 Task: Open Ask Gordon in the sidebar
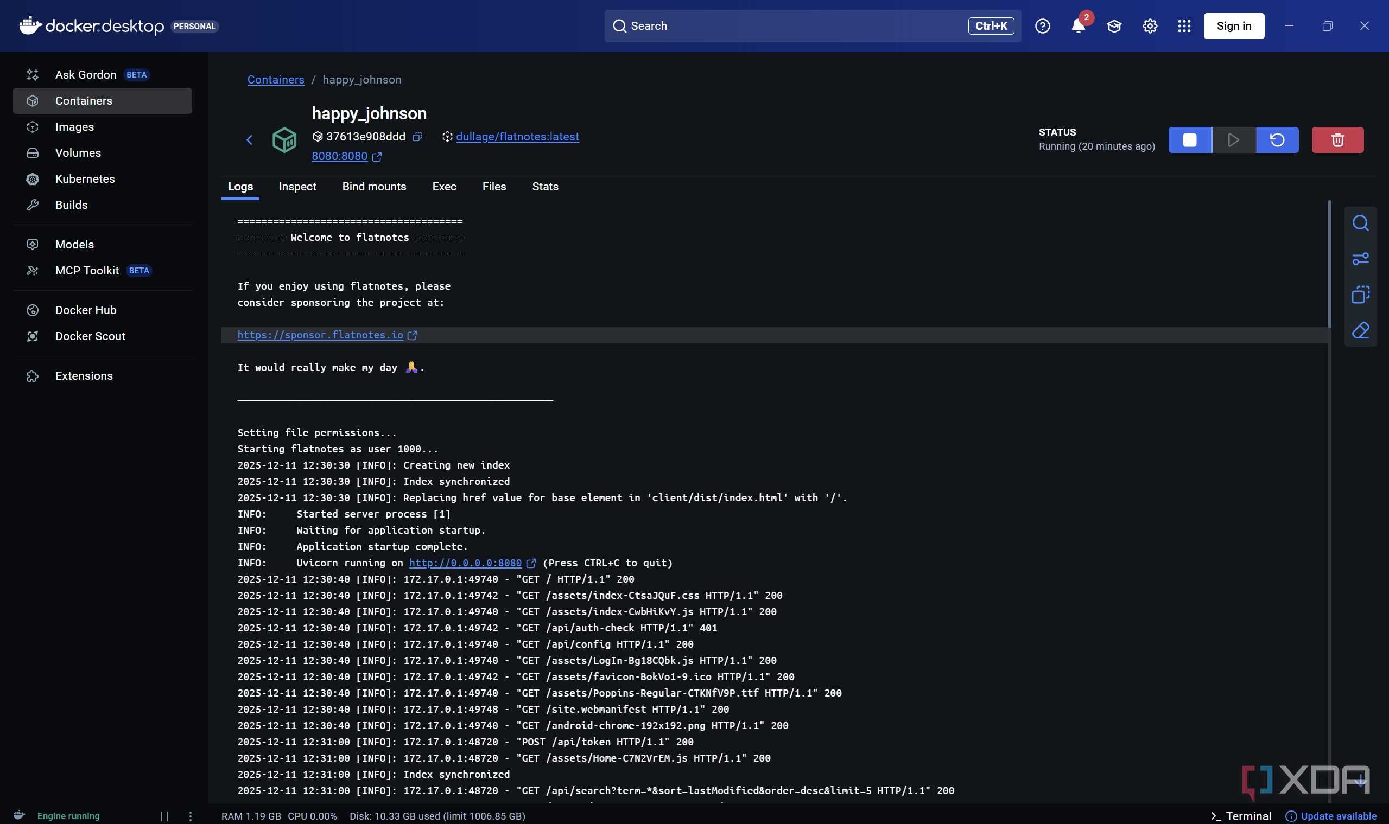102,74
